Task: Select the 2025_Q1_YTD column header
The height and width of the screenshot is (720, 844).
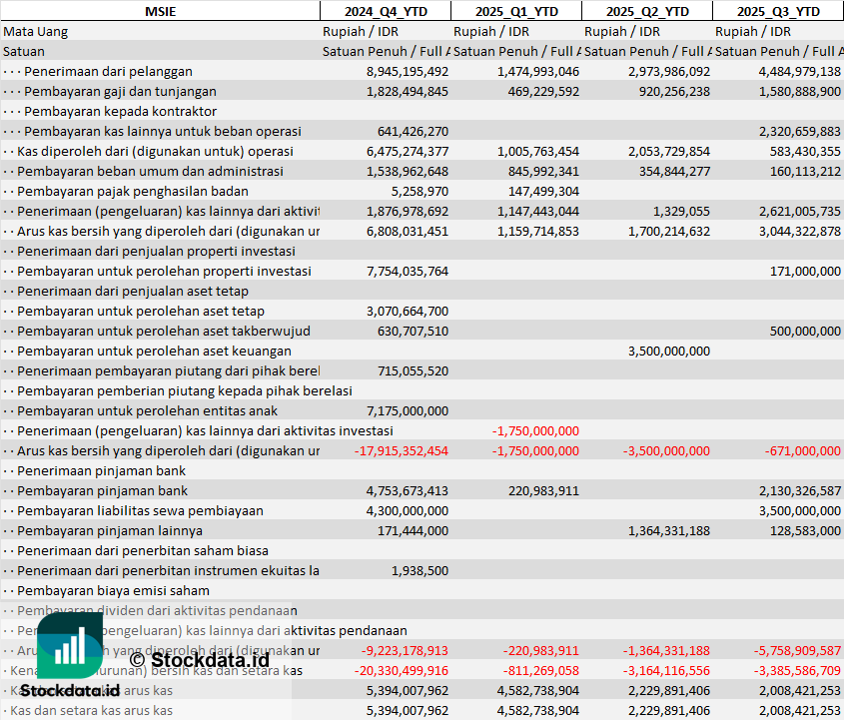Action: coord(515,11)
